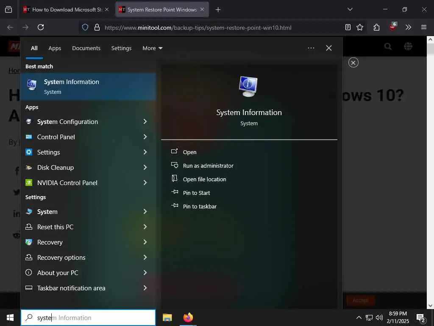Screen dimensions: 434x326
Task: Open System Information best match result
Action: (x=88, y=87)
